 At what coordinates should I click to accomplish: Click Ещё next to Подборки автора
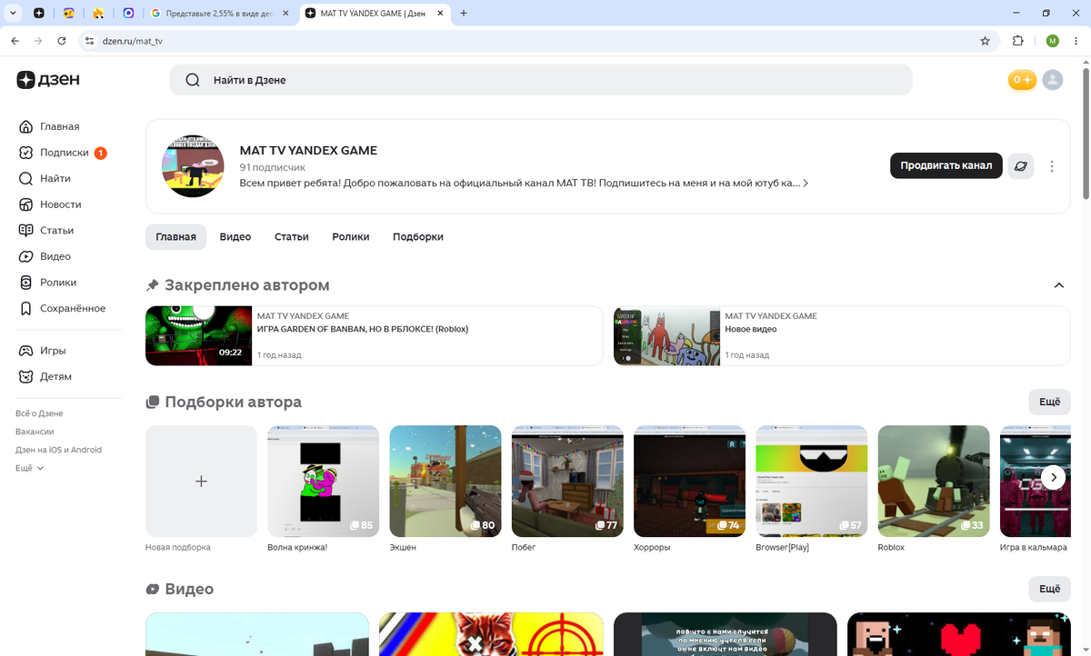1049,402
